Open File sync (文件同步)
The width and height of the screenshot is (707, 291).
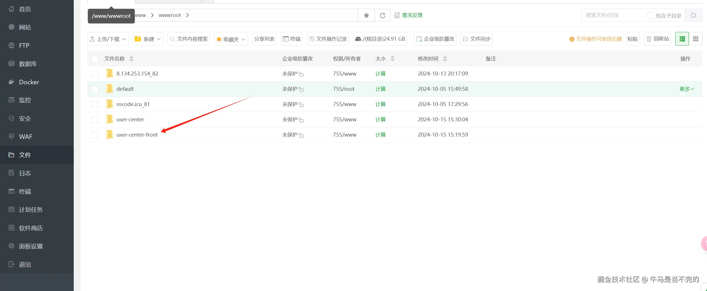click(476, 39)
